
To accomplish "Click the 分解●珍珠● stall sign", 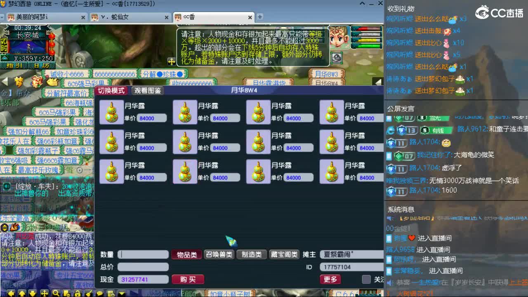I will (163, 74).
